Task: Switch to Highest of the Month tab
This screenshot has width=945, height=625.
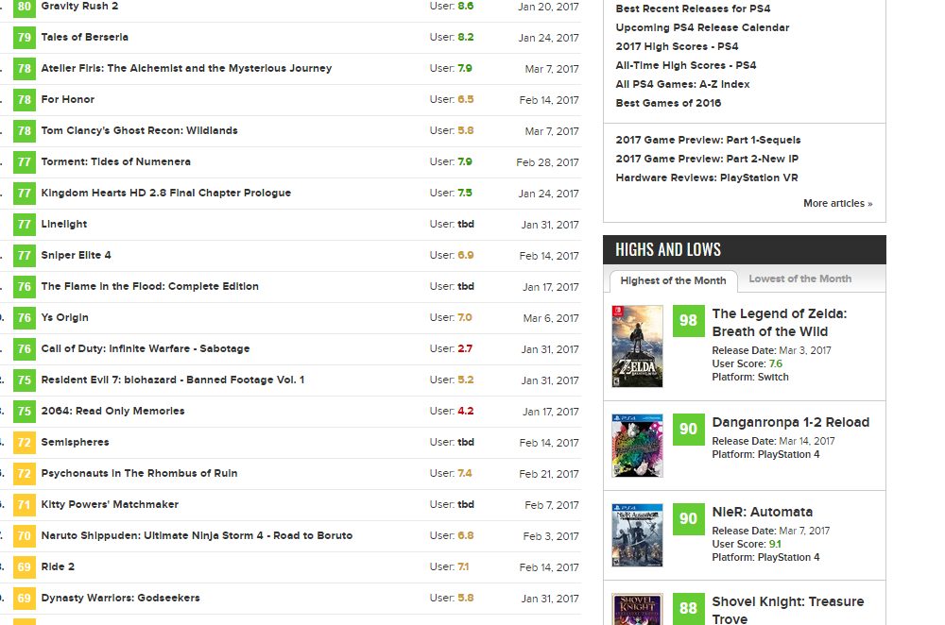Action: [x=673, y=280]
